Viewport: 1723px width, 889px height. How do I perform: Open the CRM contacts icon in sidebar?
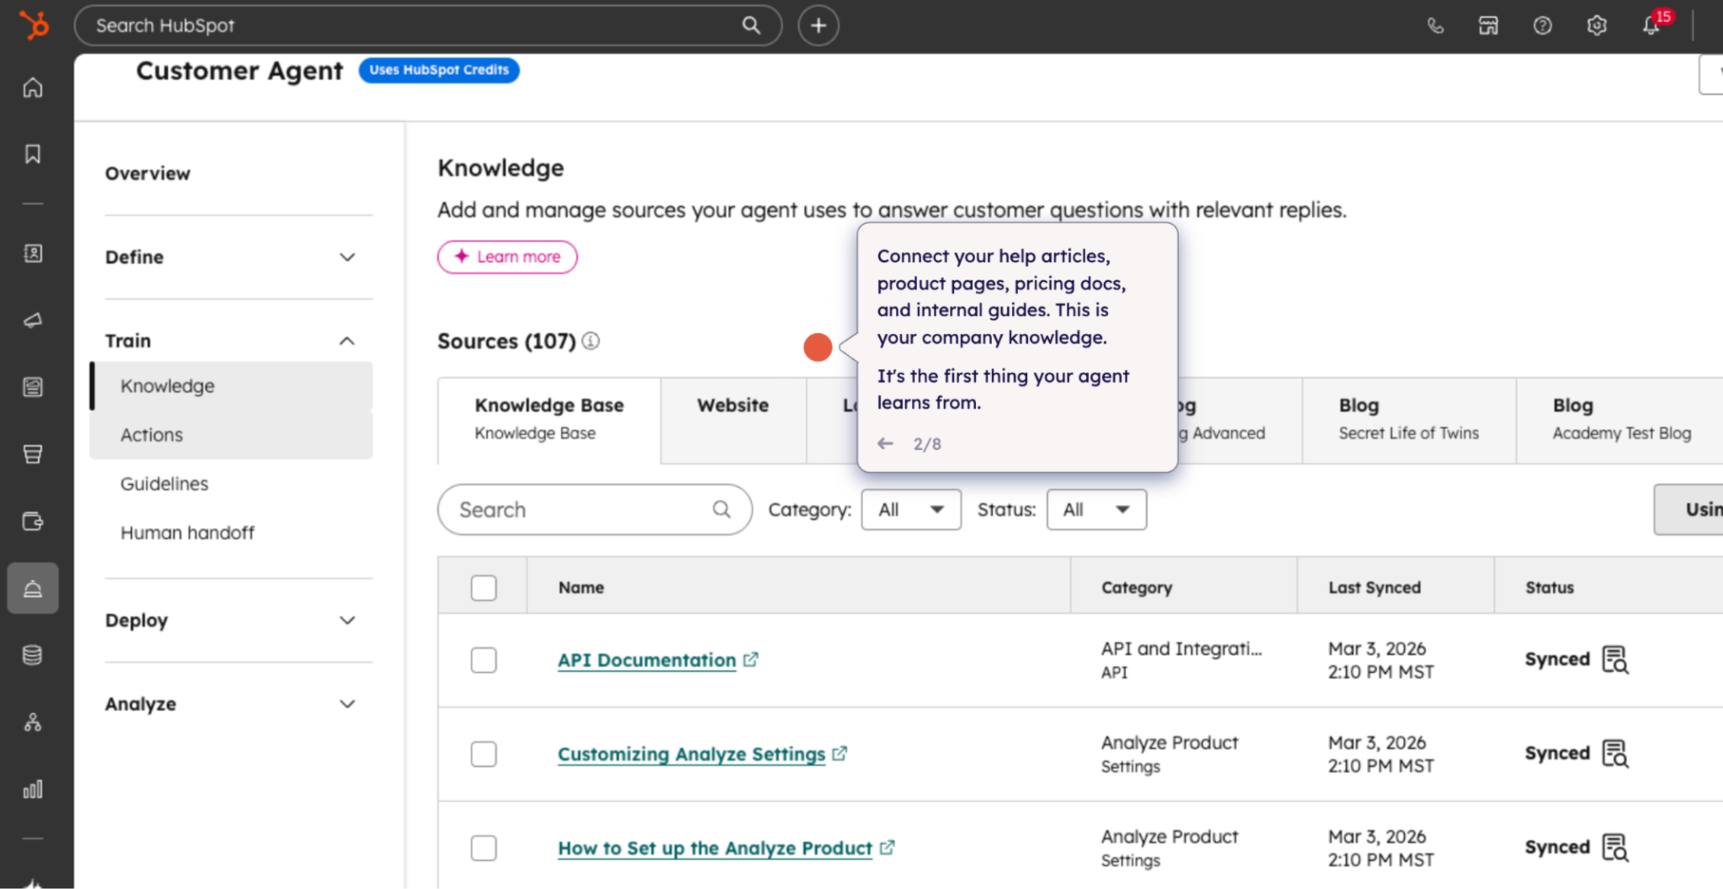[33, 253]
